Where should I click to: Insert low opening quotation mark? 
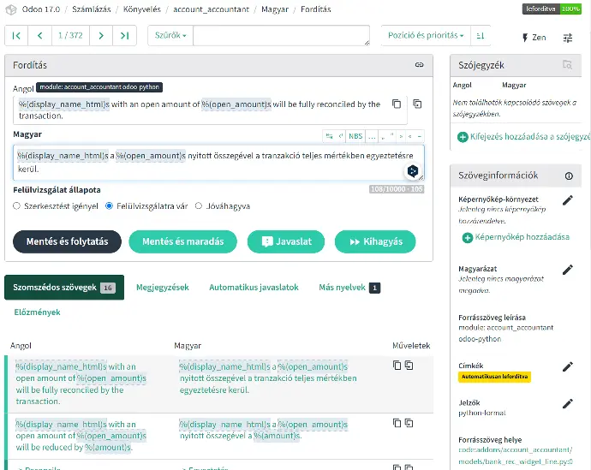pyautogui.click(x=383, y=136)
